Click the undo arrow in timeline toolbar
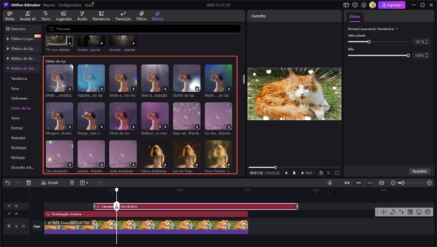 [x=8, y=183]
